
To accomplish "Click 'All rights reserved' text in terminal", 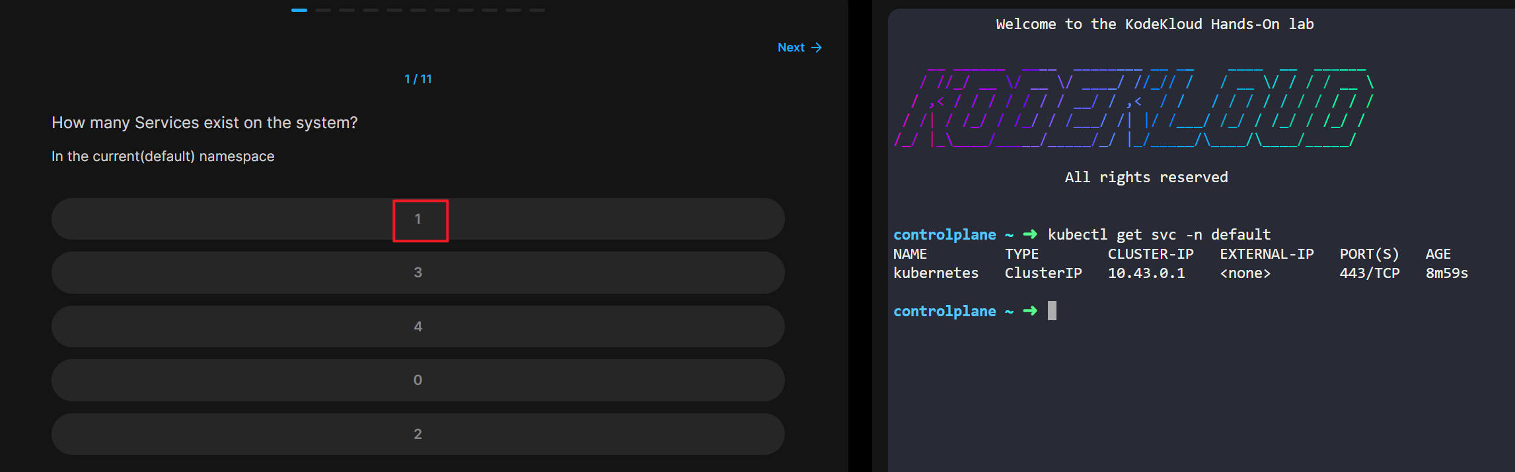I will (x=1146, y=177).
